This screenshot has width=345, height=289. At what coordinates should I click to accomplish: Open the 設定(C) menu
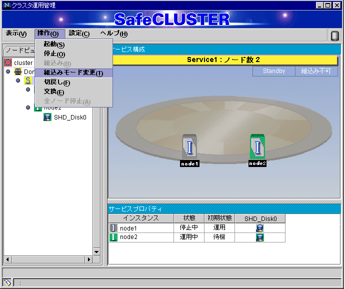pyautogui.click(x=79, y=33)
